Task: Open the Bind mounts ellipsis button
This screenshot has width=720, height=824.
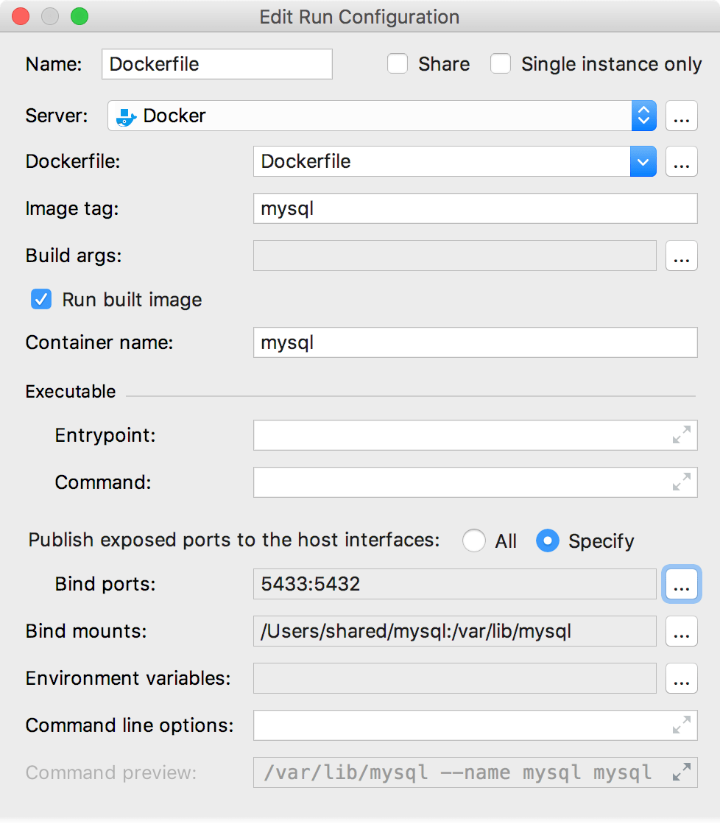Action: tap(682, 631)
